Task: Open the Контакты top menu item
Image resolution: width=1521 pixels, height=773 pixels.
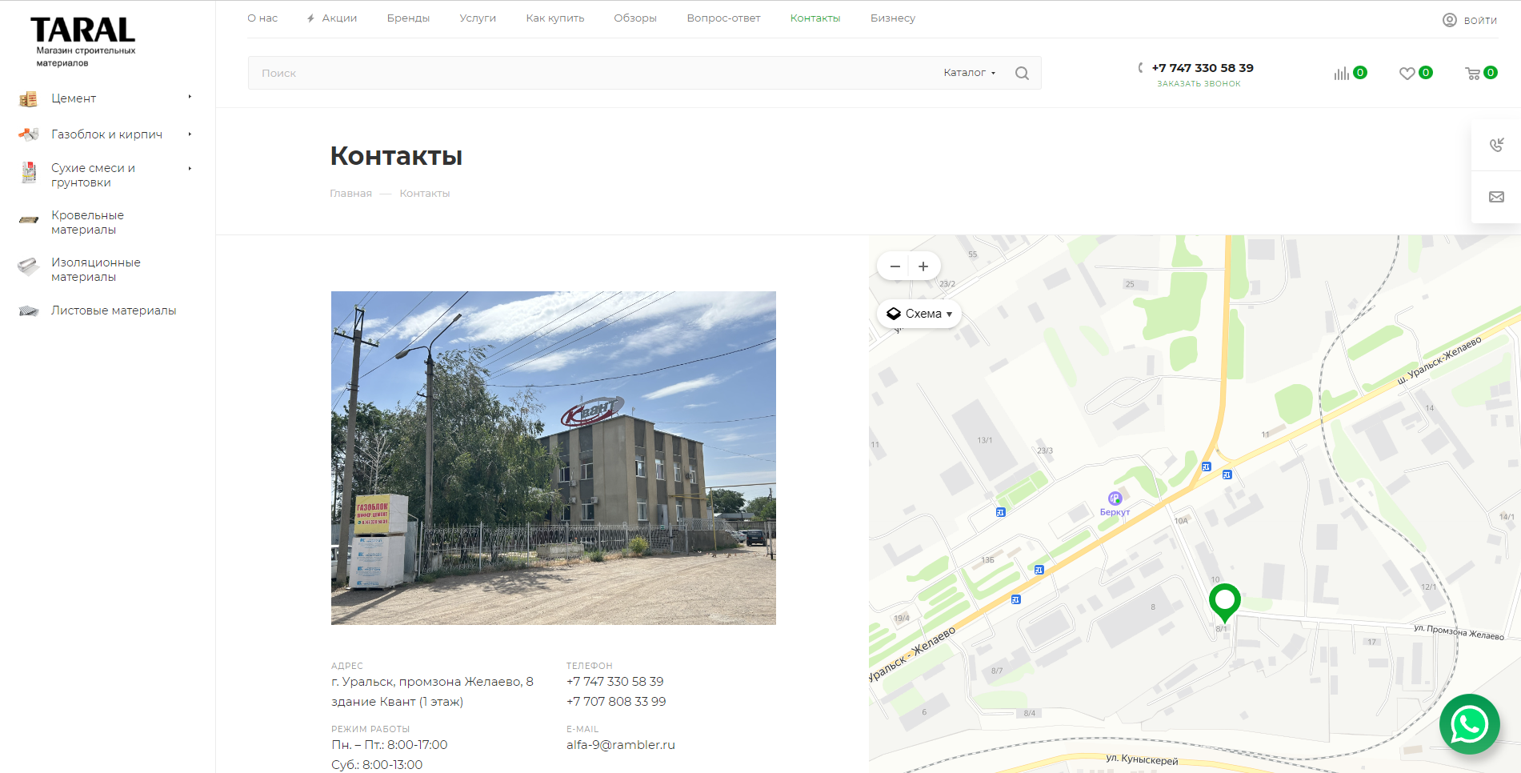Action: click(x=815, y=18)
